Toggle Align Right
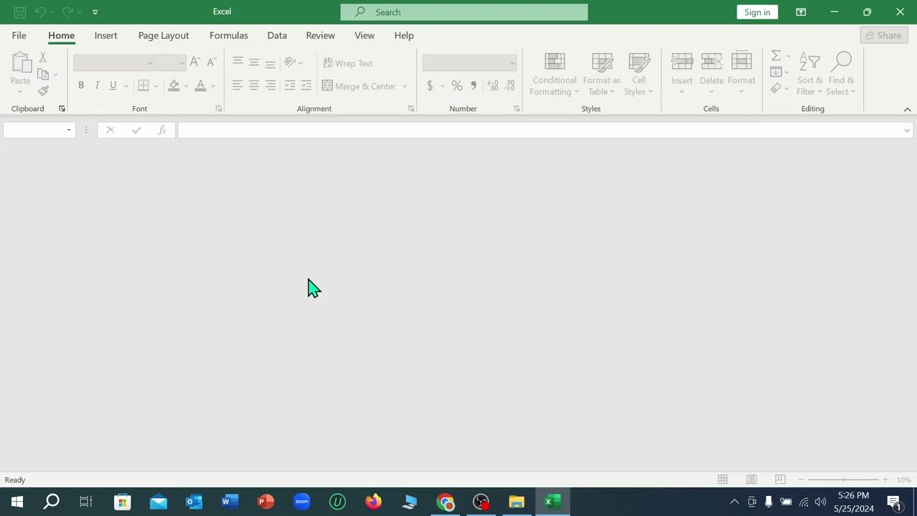Image resolution: width=917 pixels, height=516 pixels. click(x=270, y=86)
